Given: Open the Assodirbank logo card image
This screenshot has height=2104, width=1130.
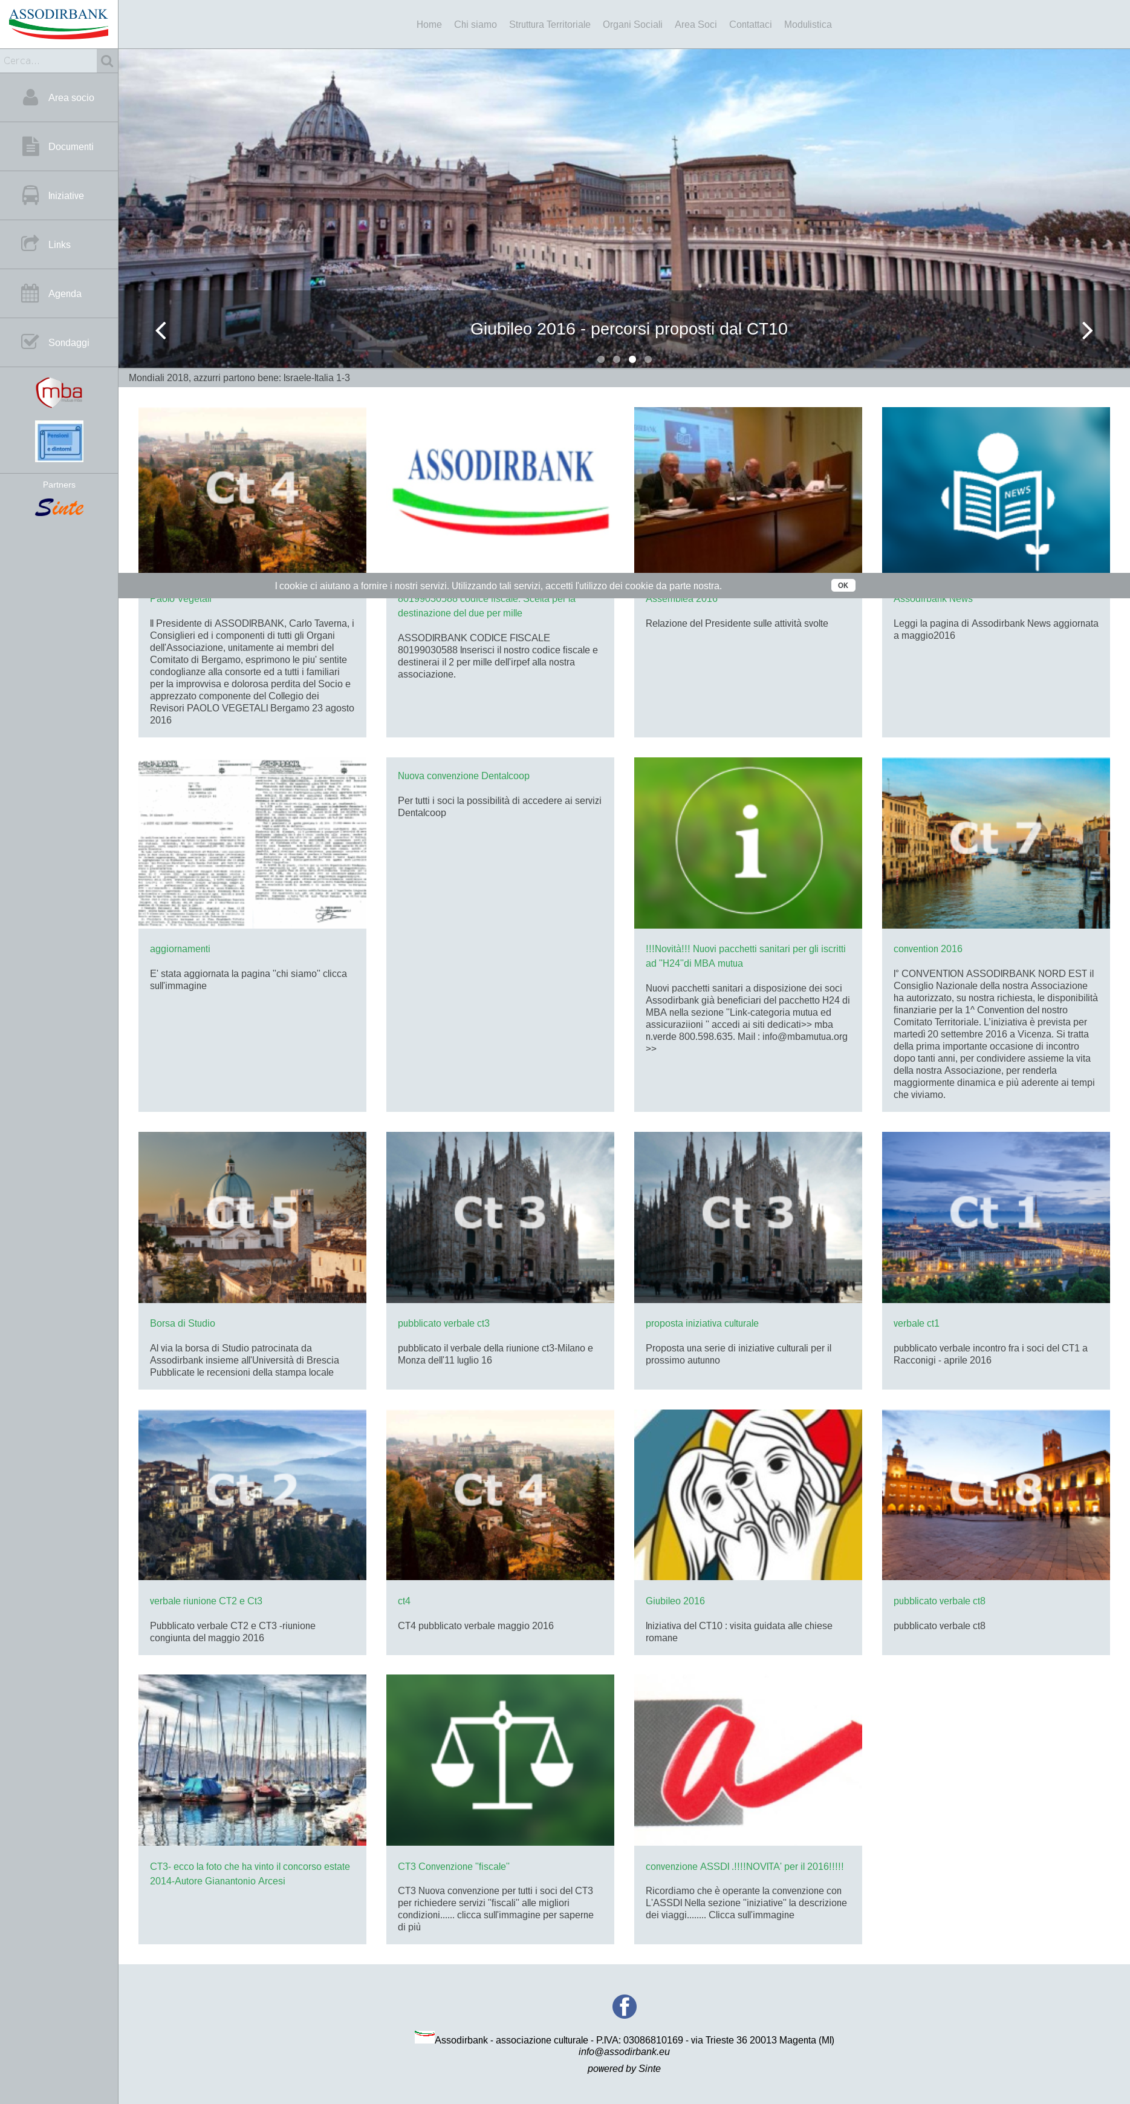Looking at the screenshot, I should [499, 490].
